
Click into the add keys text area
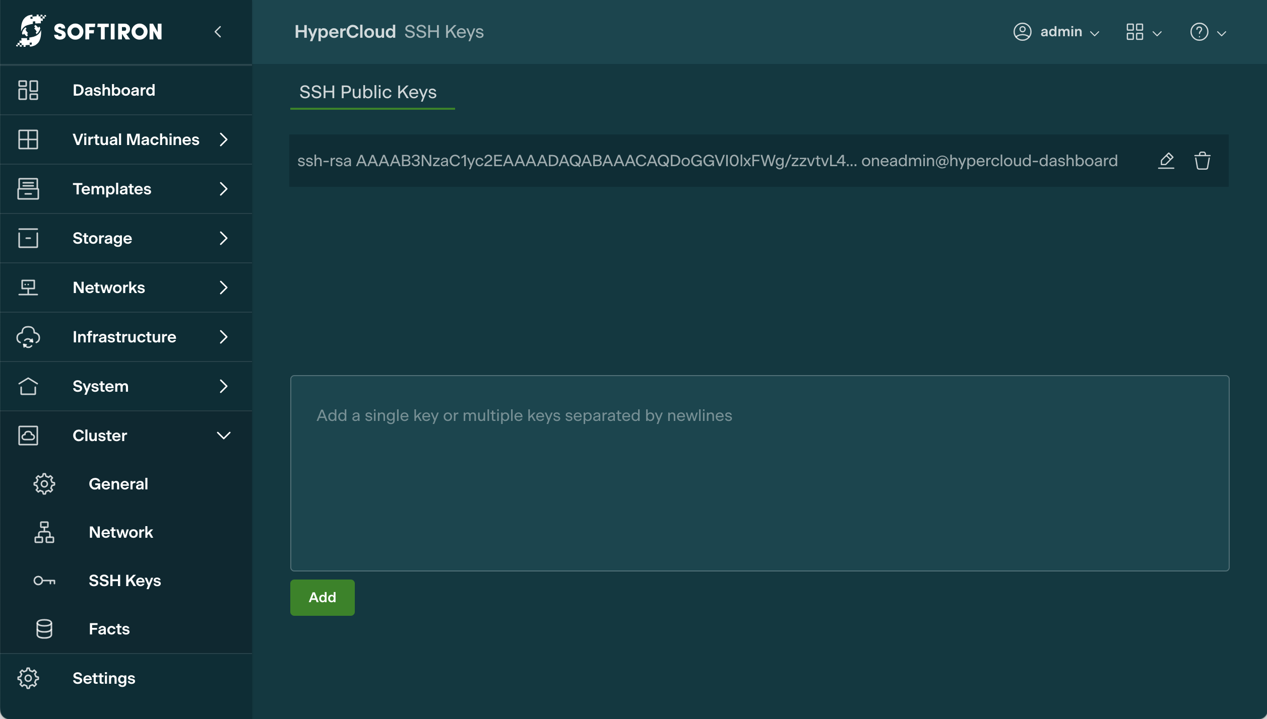coord(759,473)
